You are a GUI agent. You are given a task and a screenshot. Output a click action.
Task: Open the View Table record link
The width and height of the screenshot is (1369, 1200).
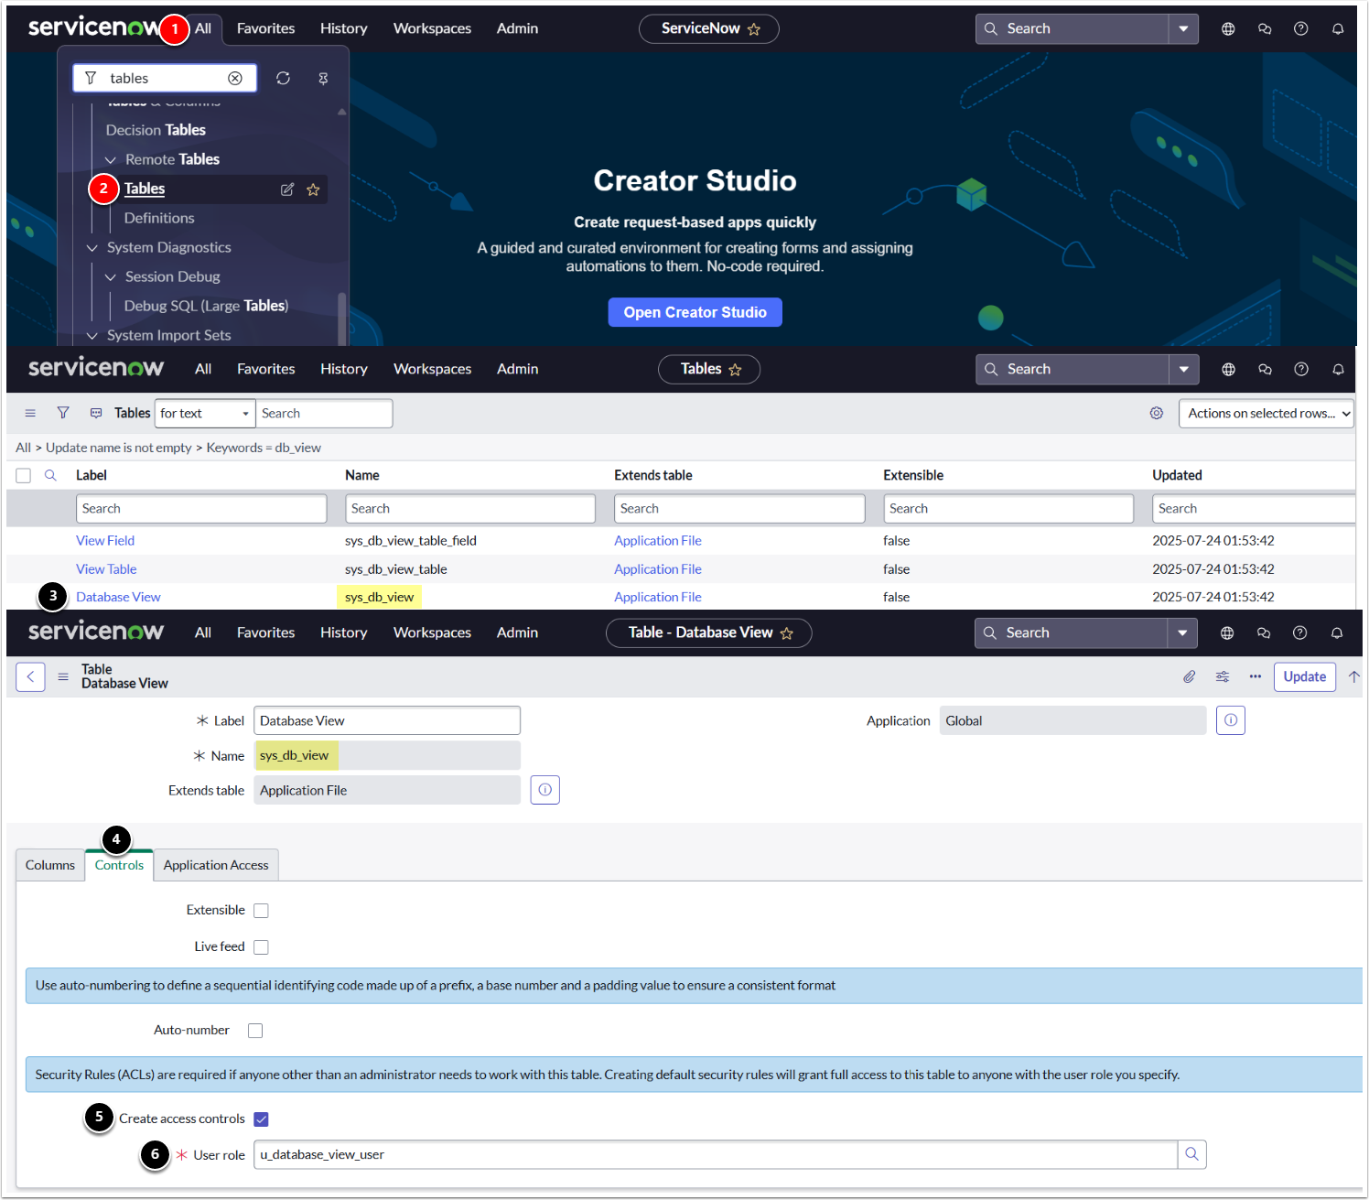(x=106, y=569)
